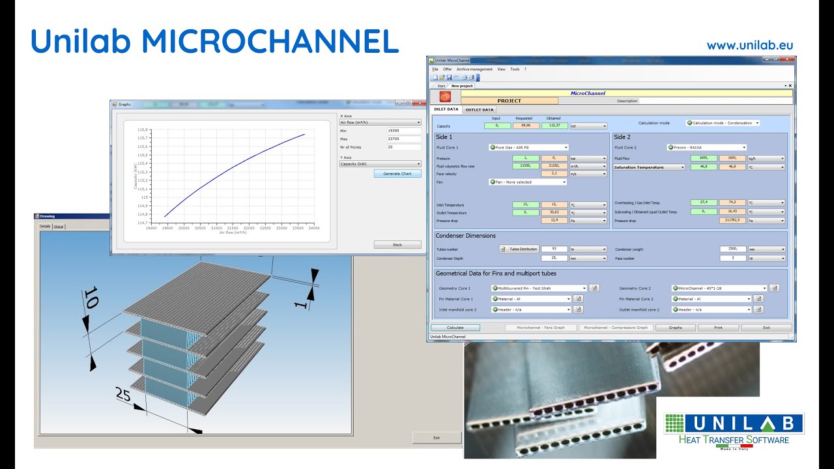Click the Capacity Requested value field

[526, 126]
